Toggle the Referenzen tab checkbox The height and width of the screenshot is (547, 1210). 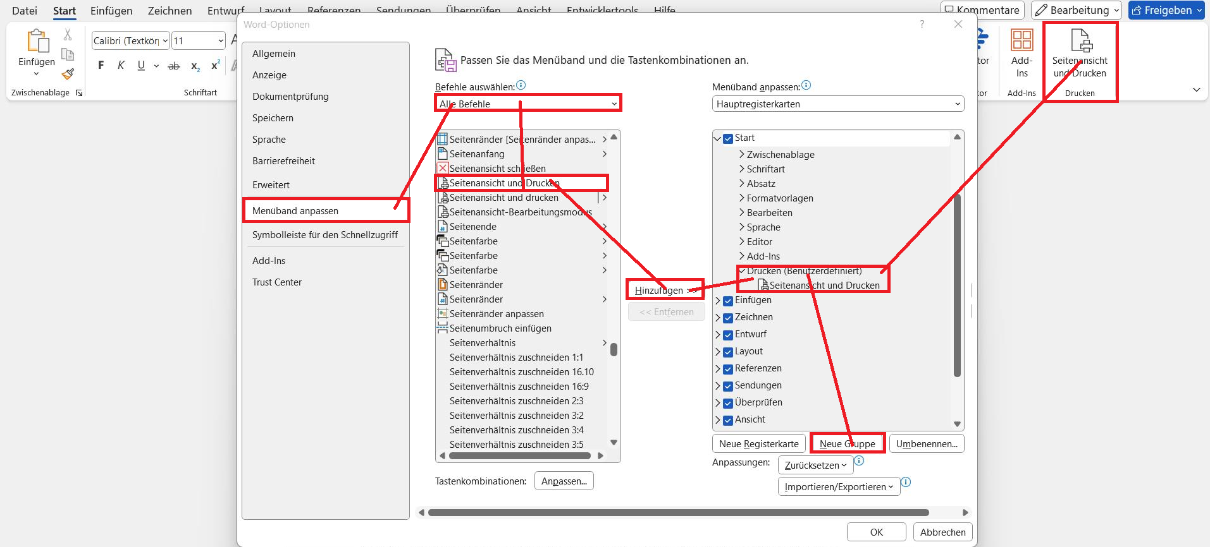click(x=728, y=369)
